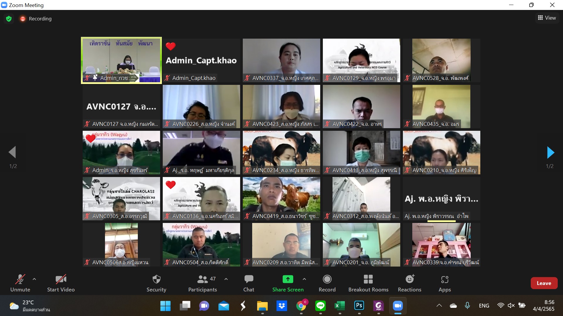The image size is (563, 316).
Task: Select the AVNC0129 participant video
Action: tap(362, 61)
